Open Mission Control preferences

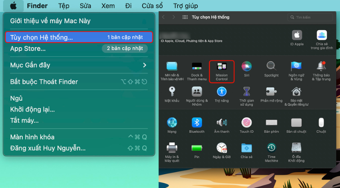point(221,71)
